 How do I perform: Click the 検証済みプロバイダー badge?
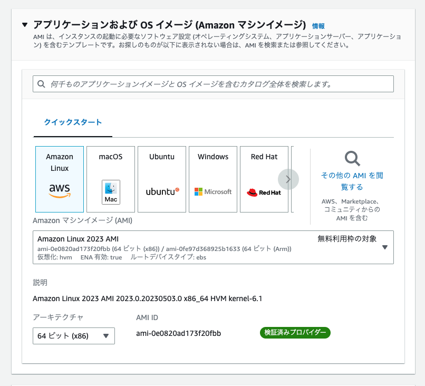295,333
